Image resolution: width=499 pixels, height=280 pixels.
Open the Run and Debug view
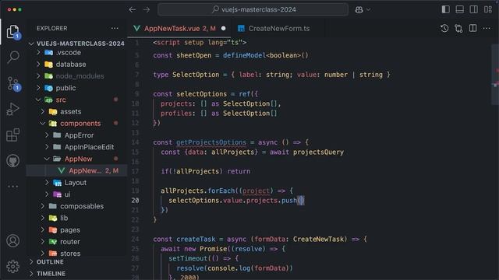(x=12, y=109)
